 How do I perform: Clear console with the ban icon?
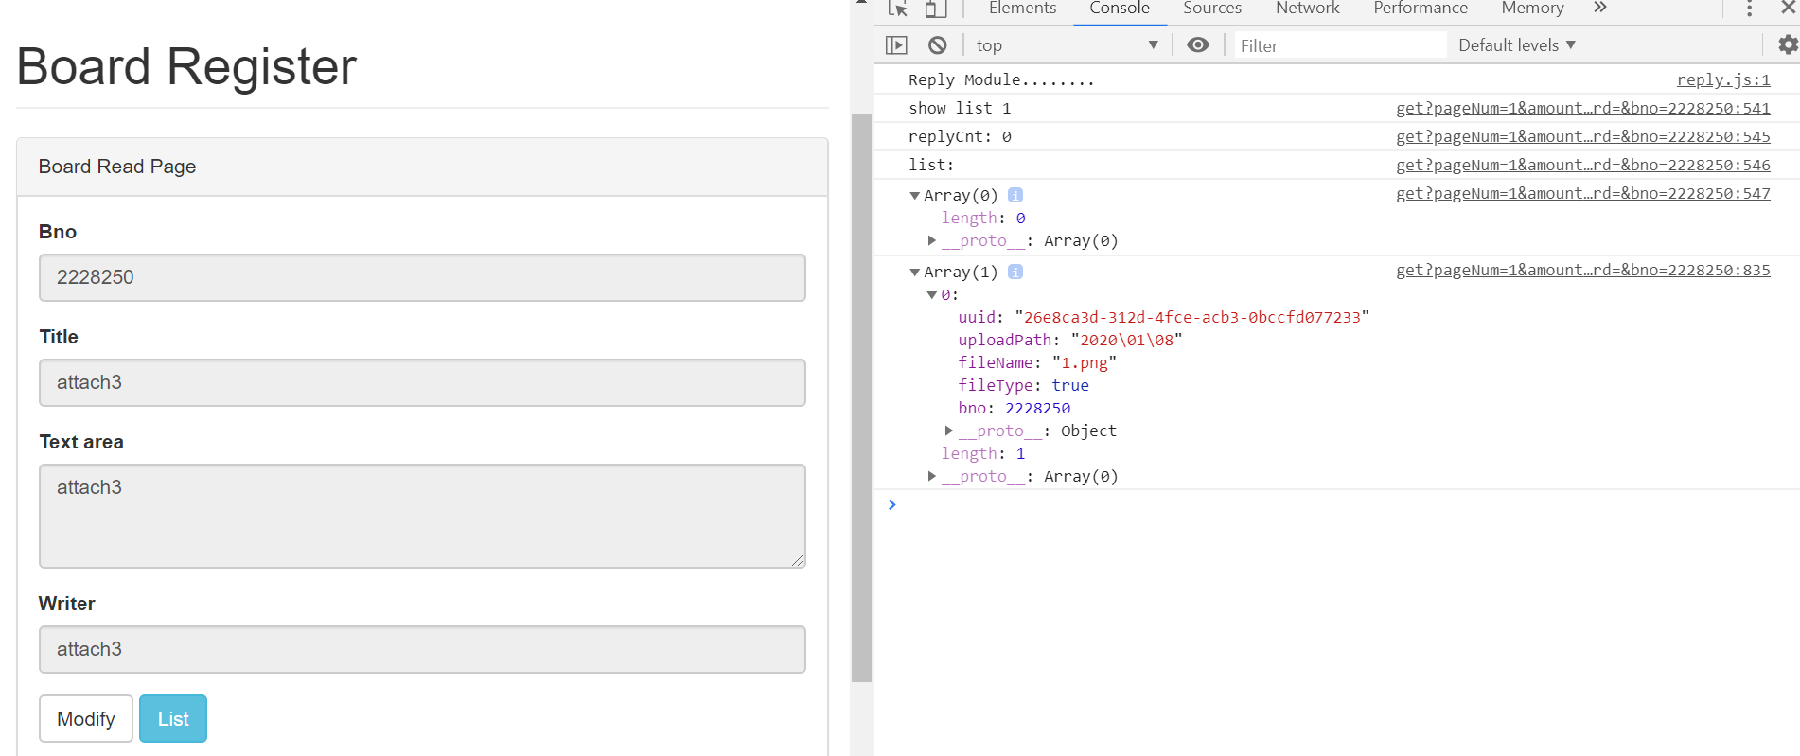point(938,45)
